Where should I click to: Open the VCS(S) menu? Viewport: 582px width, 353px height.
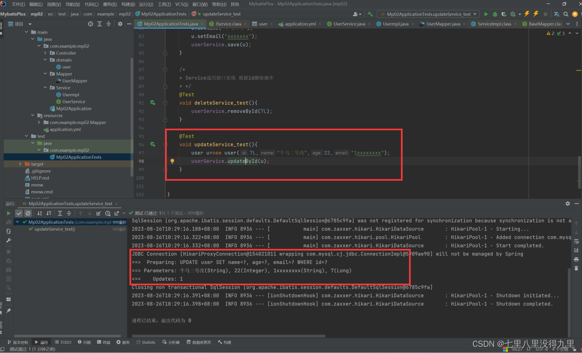(181, 4)
